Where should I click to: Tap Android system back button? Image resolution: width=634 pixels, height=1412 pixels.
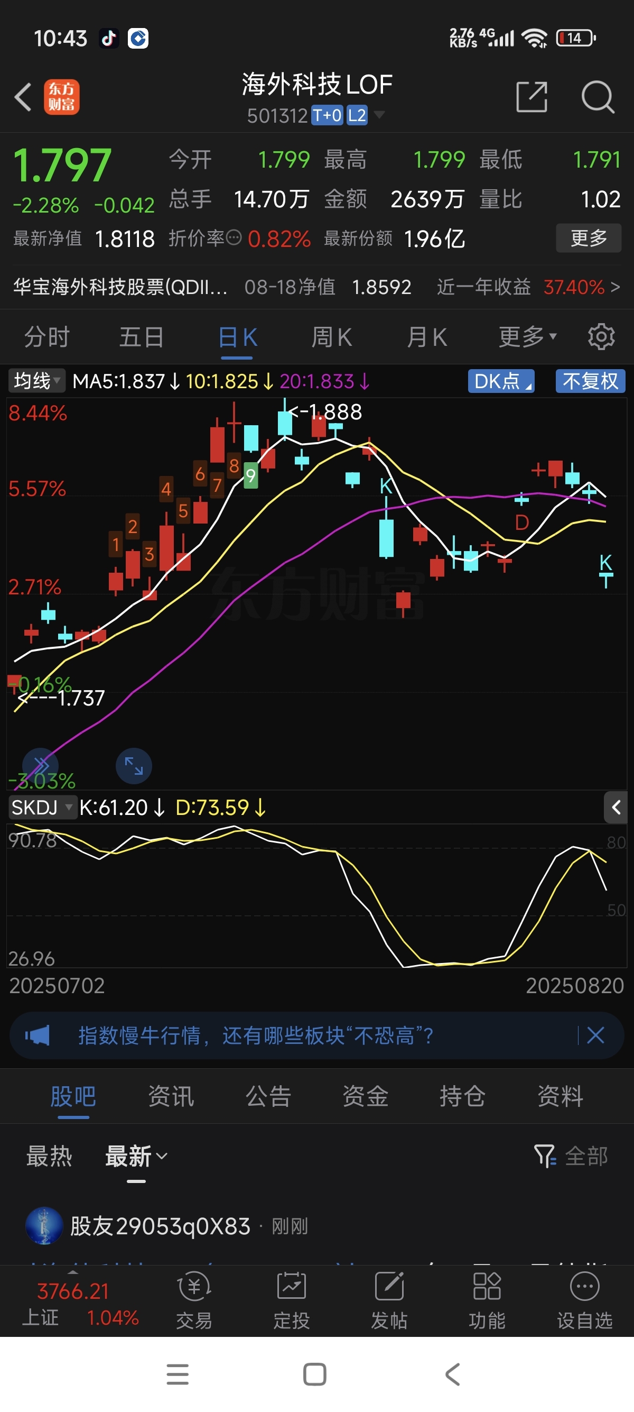pos(452,1374)
